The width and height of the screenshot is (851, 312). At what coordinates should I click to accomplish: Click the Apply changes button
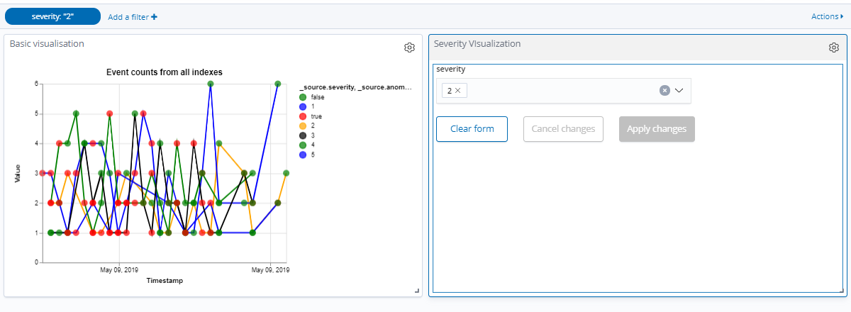657,129
